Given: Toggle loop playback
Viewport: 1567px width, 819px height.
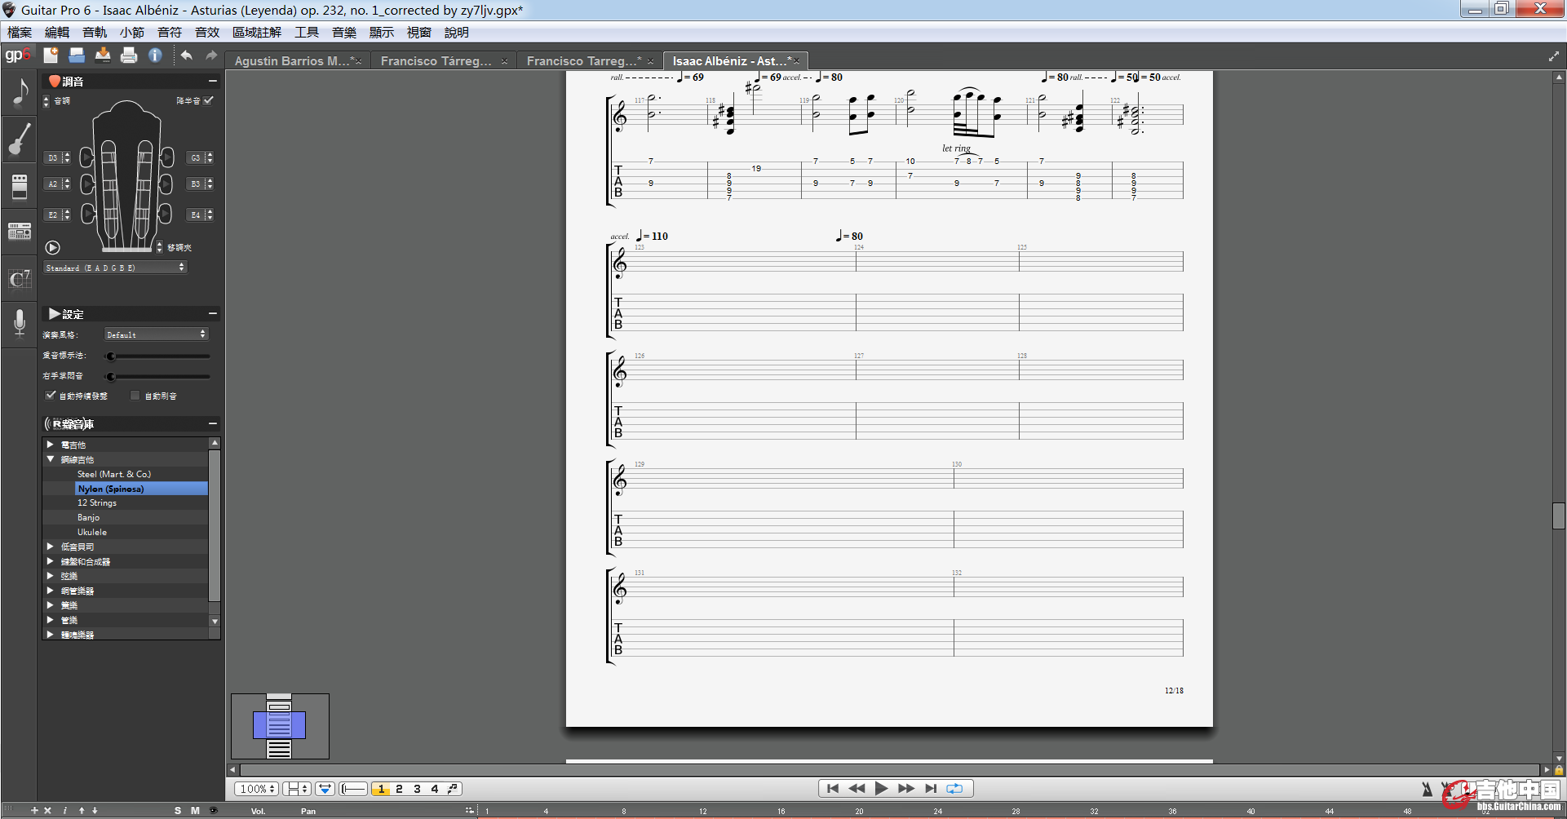Looking at the screenshot, I should tap(954, 788).
